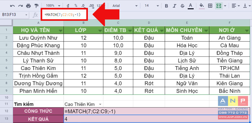Open the name box dropdown beside B13:F13
Image resolution: width=252 pixels, height=123 pixels.
click(x=26, y=15)
